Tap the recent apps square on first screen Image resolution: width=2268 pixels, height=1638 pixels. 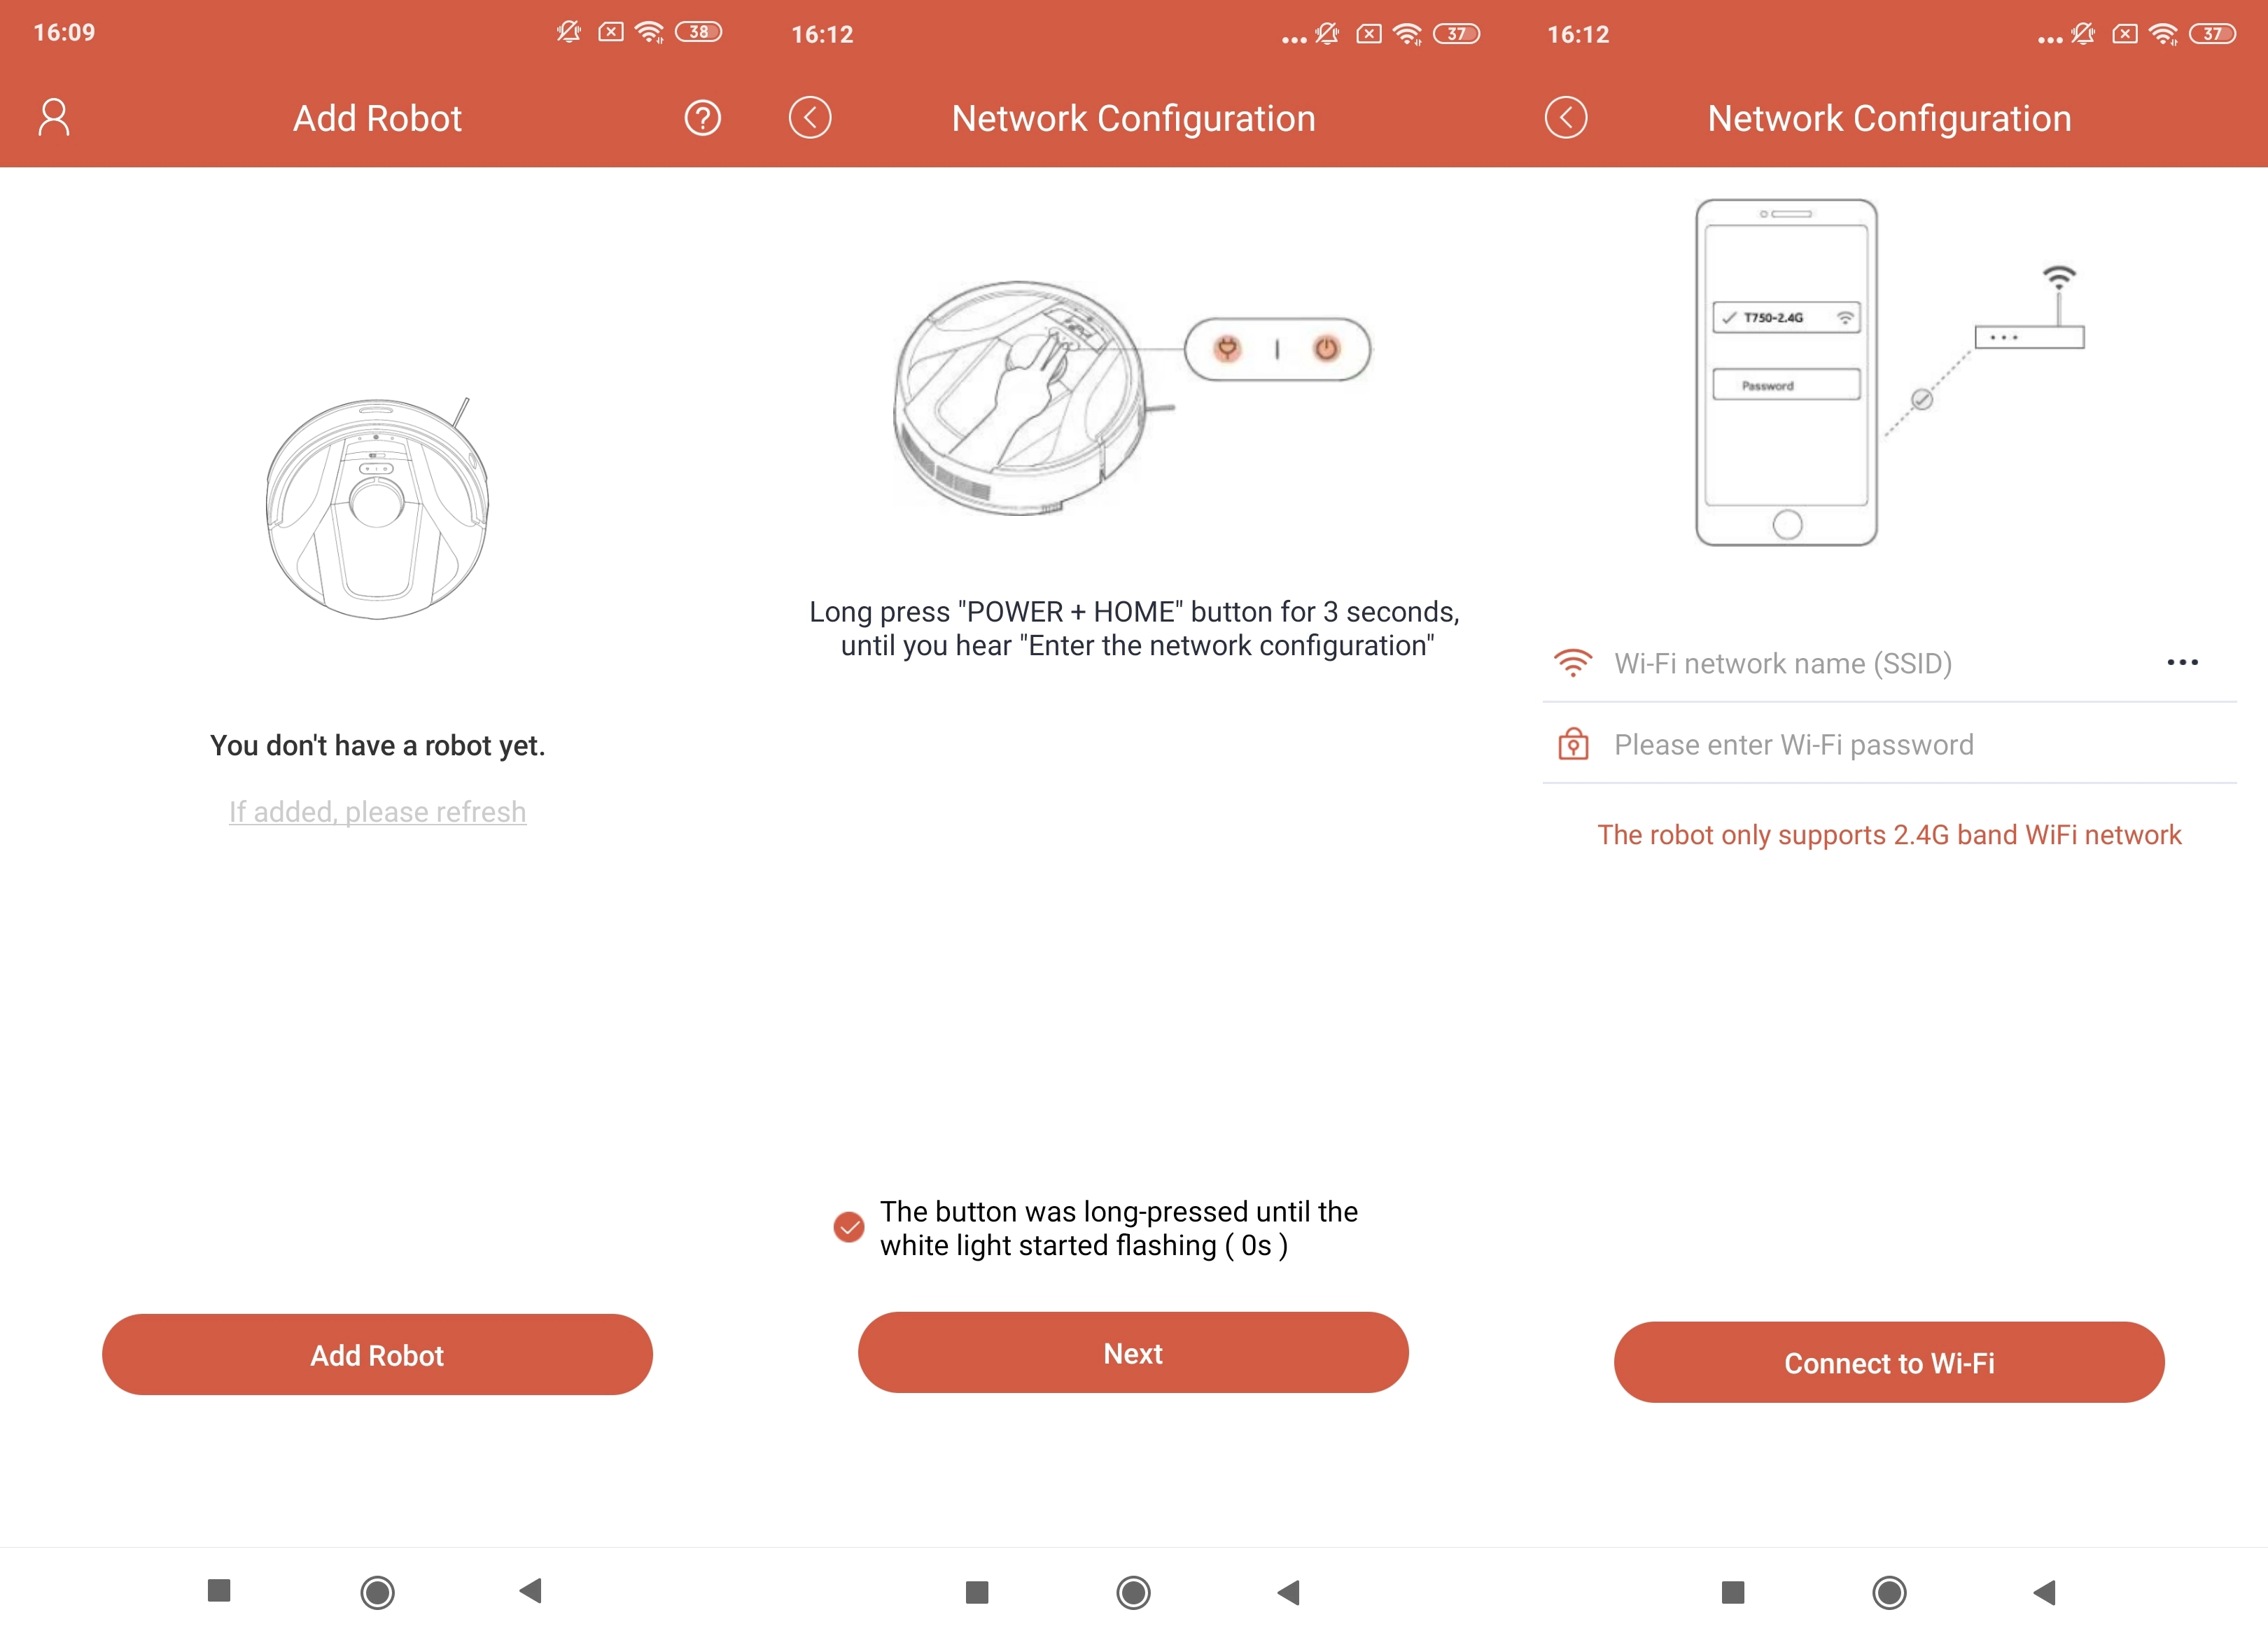219,1591
